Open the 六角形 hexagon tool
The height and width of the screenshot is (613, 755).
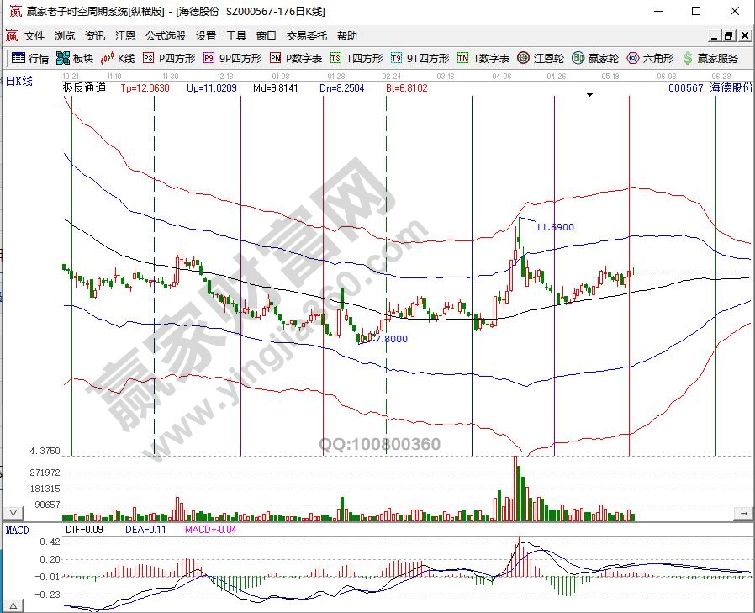[650, 58]
